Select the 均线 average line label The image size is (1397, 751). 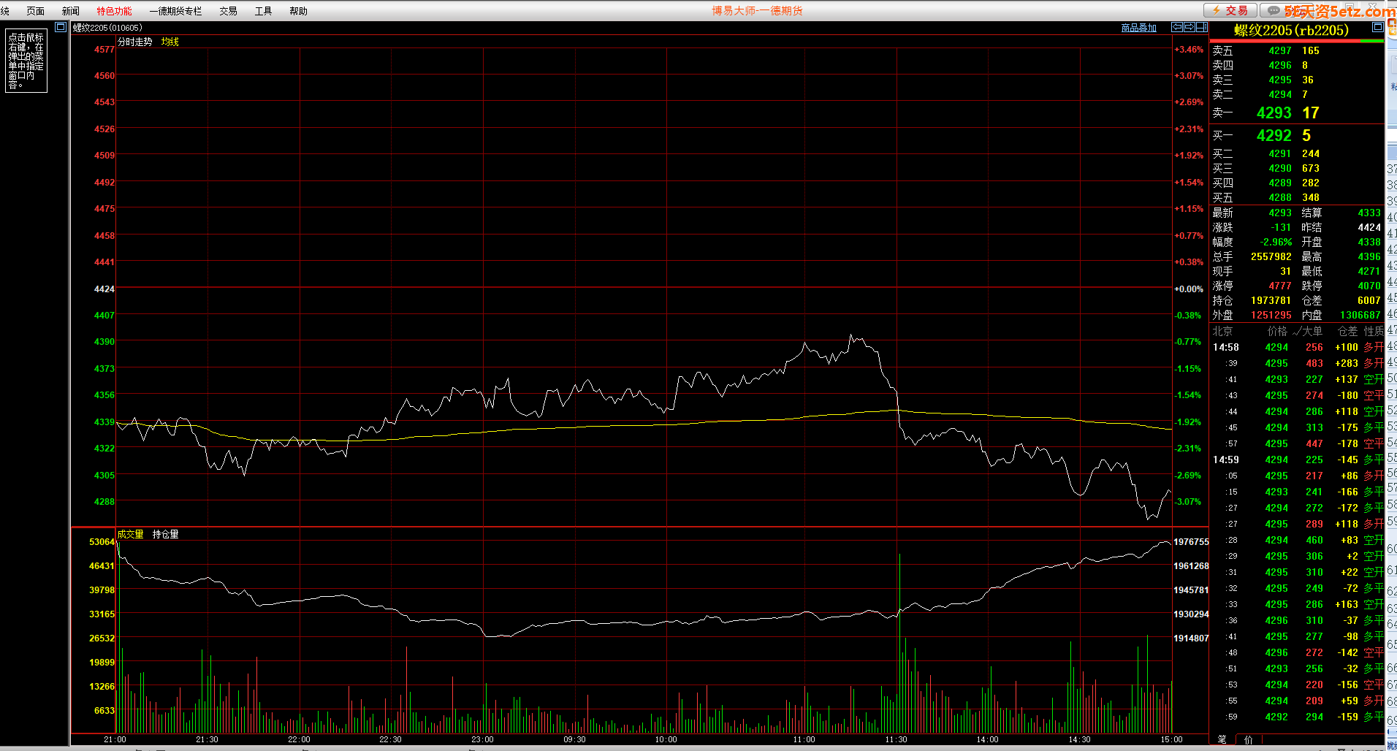click(x=170, y=42)
